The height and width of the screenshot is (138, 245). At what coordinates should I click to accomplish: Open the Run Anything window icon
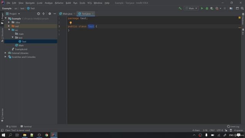pos(237,8)
